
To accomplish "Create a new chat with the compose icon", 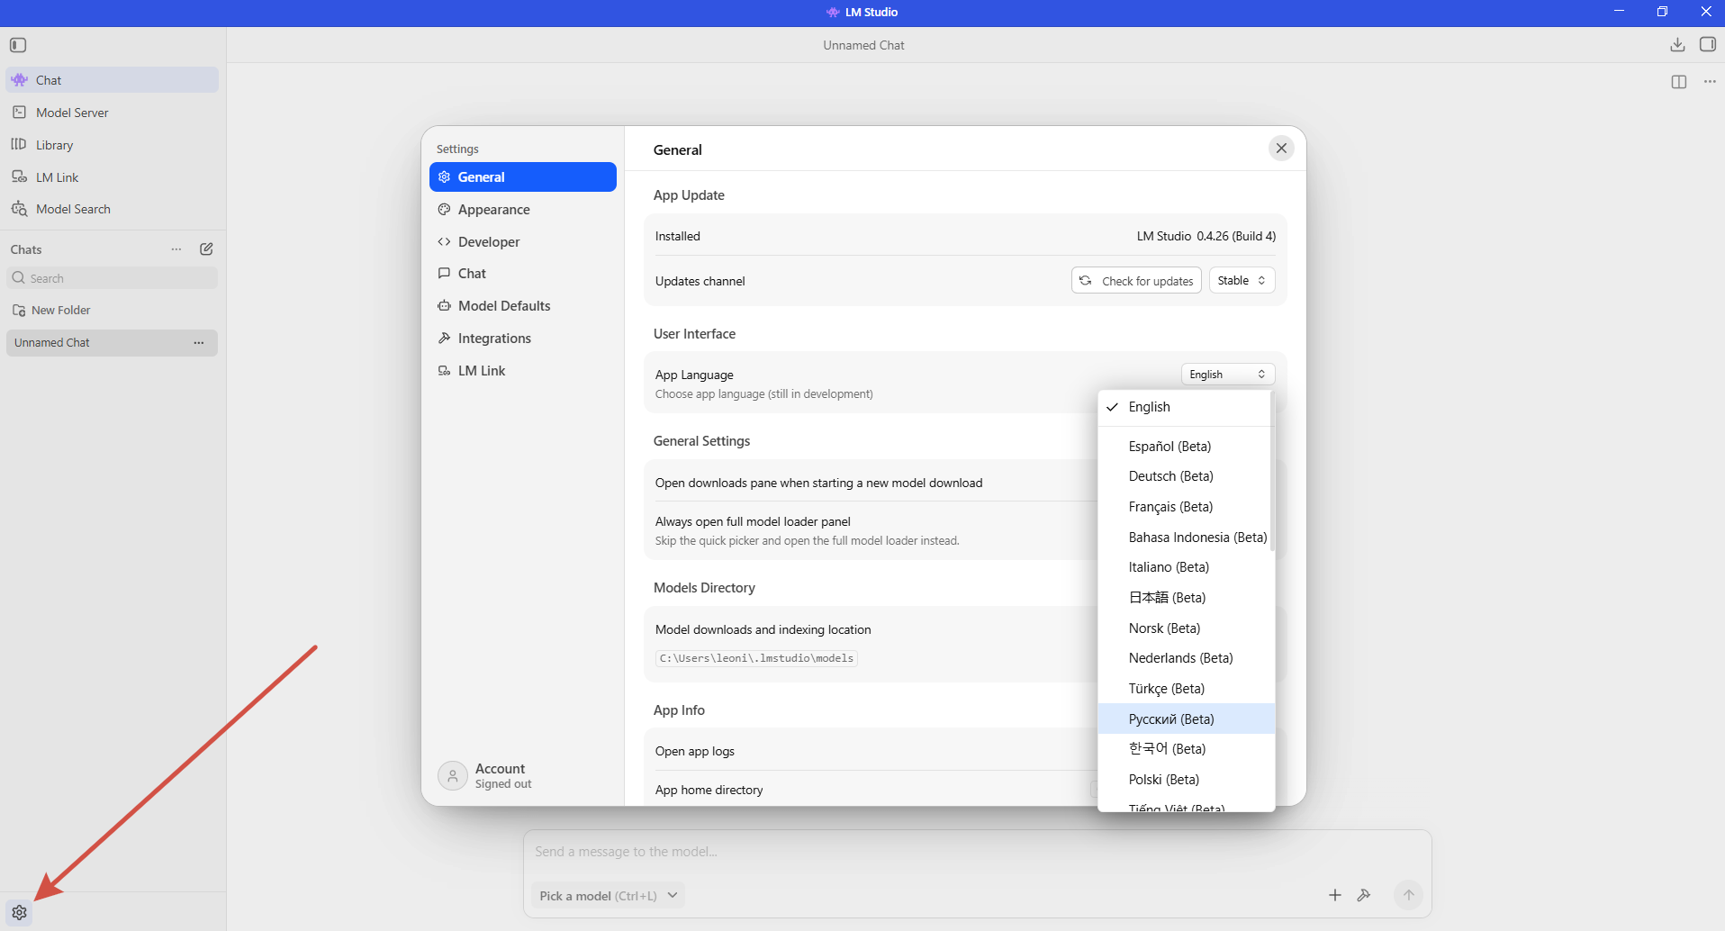I will coord(206,249).
